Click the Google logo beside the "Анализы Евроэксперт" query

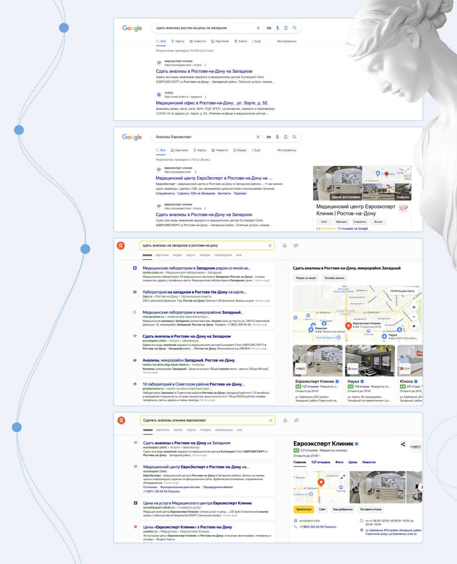point(132,137)
